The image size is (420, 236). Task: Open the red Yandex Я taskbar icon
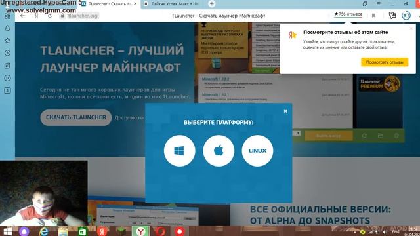coord(102,231)
